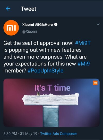The image size is (103, 140).
Task: Go back using the blue arrow
Action: [x=8, y=9]
